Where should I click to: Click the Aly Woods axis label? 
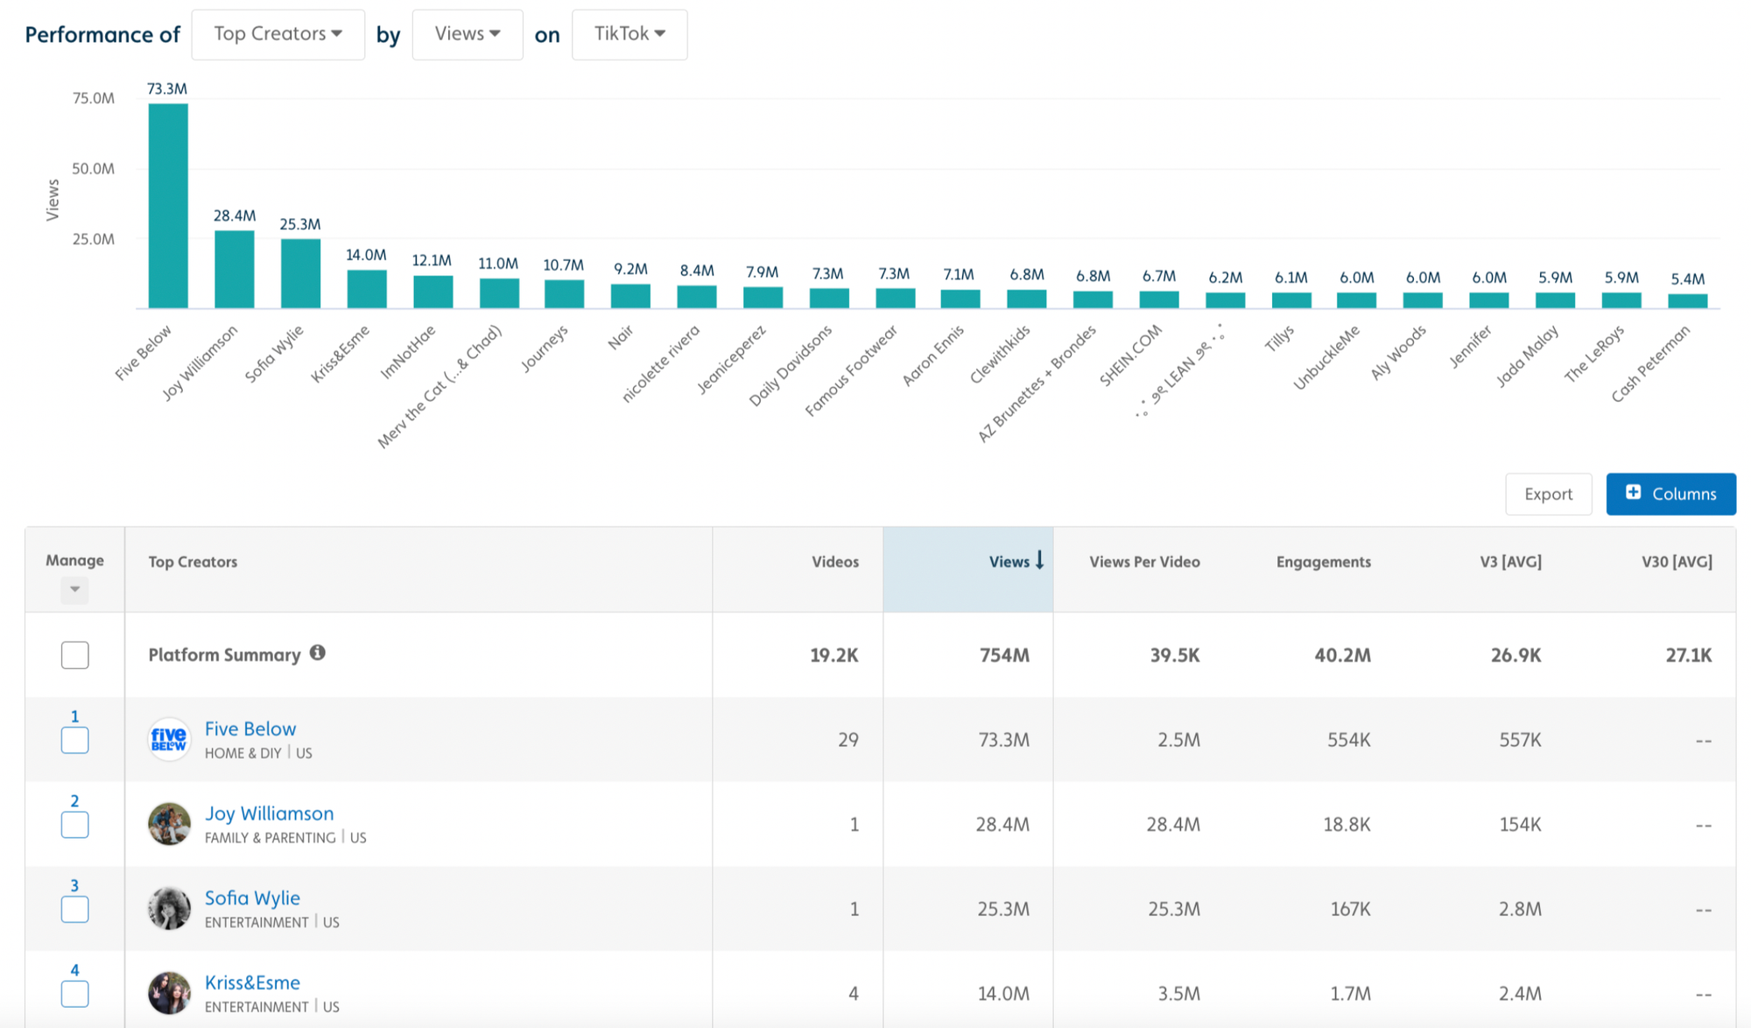point(1398,352)
